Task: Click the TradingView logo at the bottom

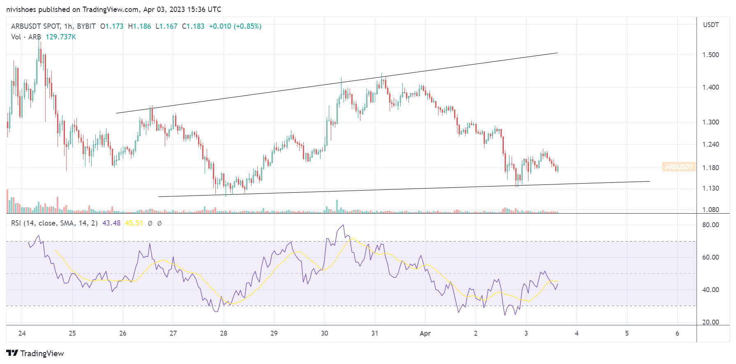Action: (35, 353)
